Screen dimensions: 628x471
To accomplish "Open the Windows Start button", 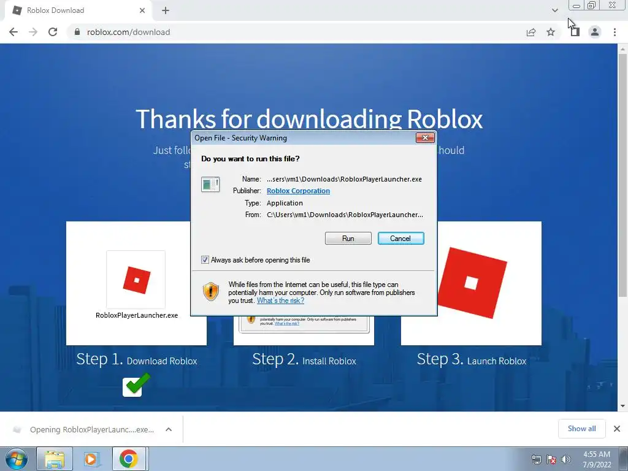I will pos(16,459).
